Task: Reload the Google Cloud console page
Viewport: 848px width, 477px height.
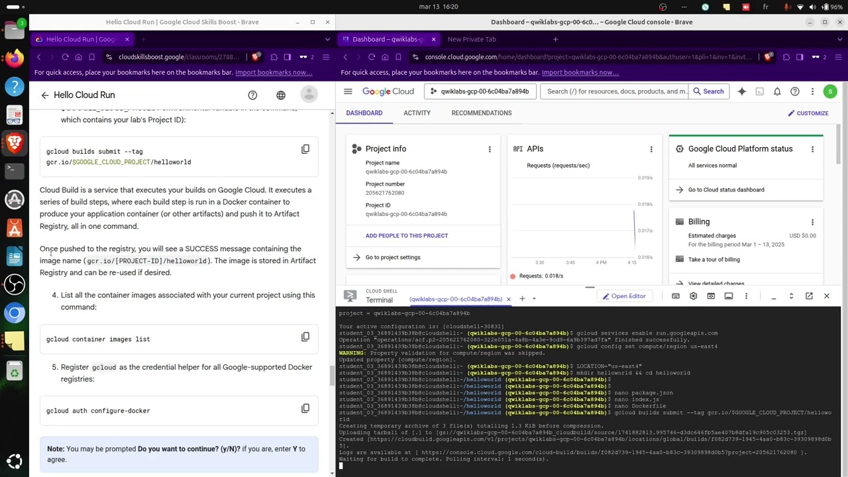Action: (x=372, y=57)
